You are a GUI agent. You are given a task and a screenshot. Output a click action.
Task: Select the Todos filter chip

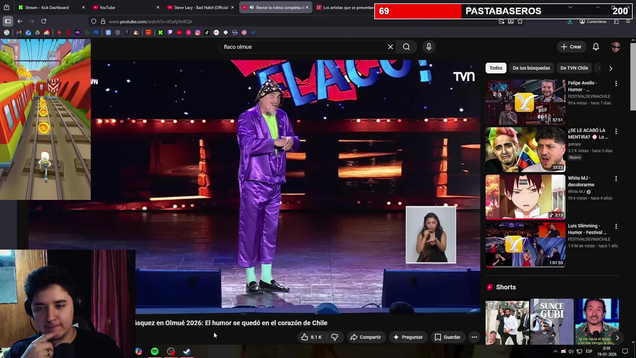(x=496, y=68)
